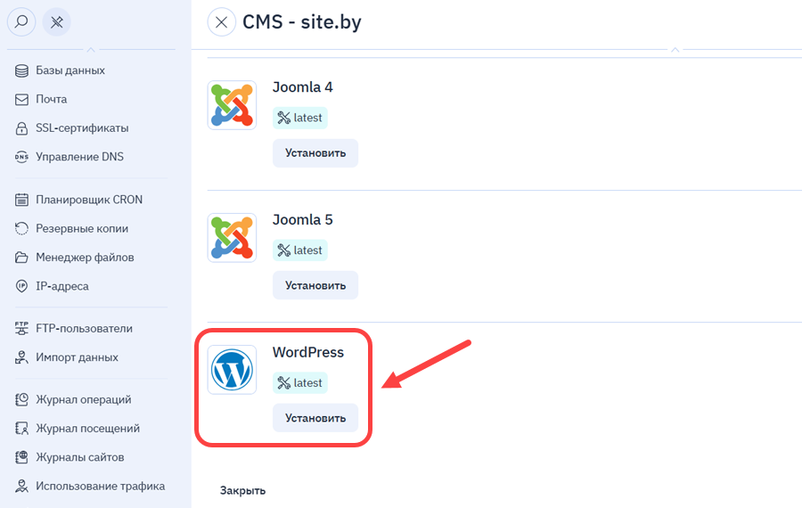Close the CMS - site.by panel with X
The image size is (802, 508).
coord(222,22)
